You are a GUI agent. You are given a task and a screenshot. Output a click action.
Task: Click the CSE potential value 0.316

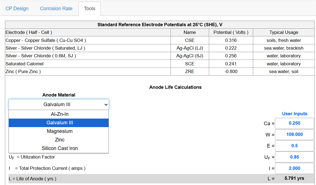click(x=231, y=40)
